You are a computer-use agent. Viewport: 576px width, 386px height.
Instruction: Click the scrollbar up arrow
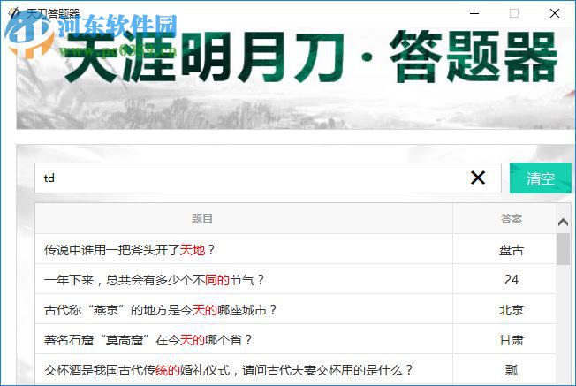[563, 222]
